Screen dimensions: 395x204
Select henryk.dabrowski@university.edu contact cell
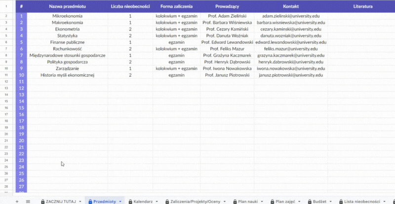[x=291, y=62]
